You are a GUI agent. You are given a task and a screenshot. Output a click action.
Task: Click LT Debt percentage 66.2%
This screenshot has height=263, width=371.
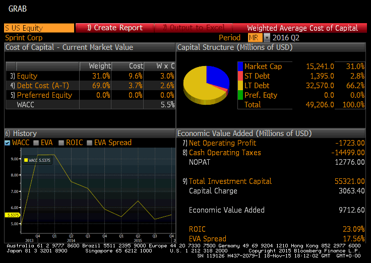[x=355, y=85]
